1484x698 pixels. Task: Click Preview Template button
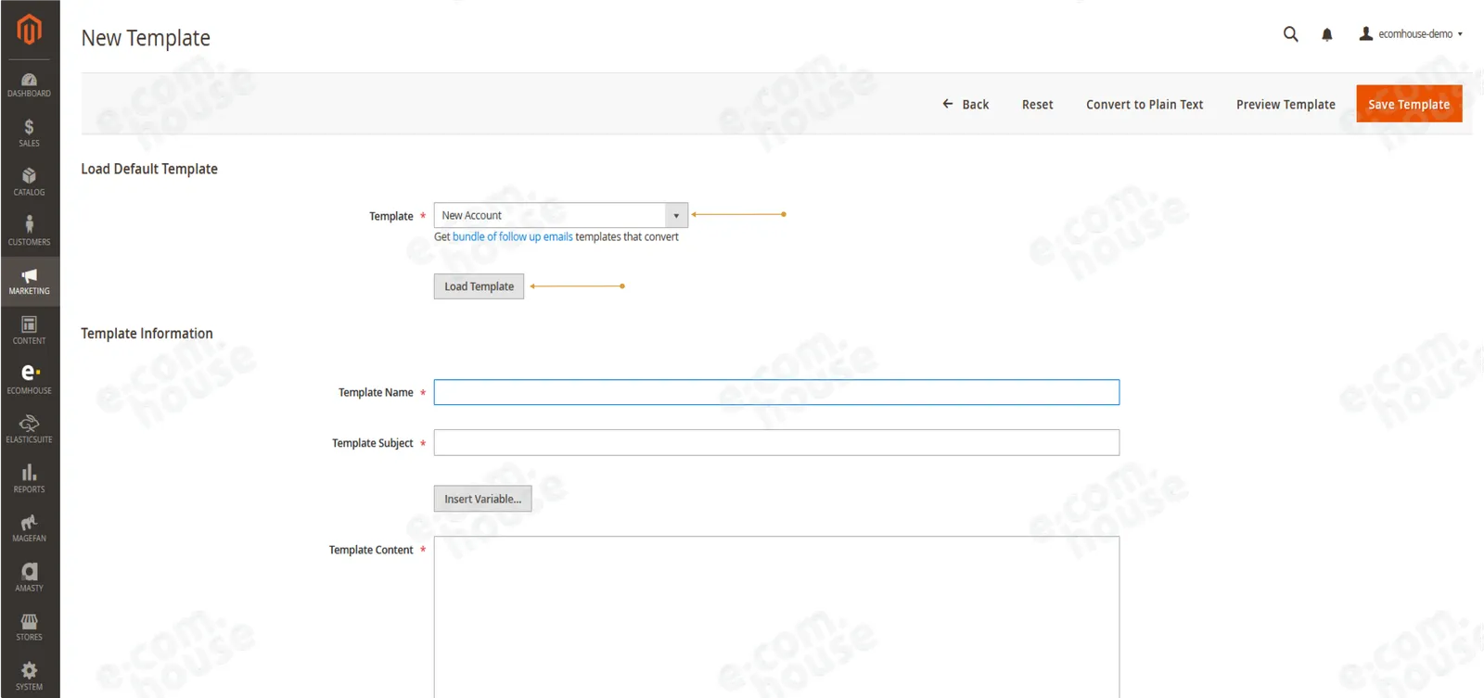point(1286,105)
